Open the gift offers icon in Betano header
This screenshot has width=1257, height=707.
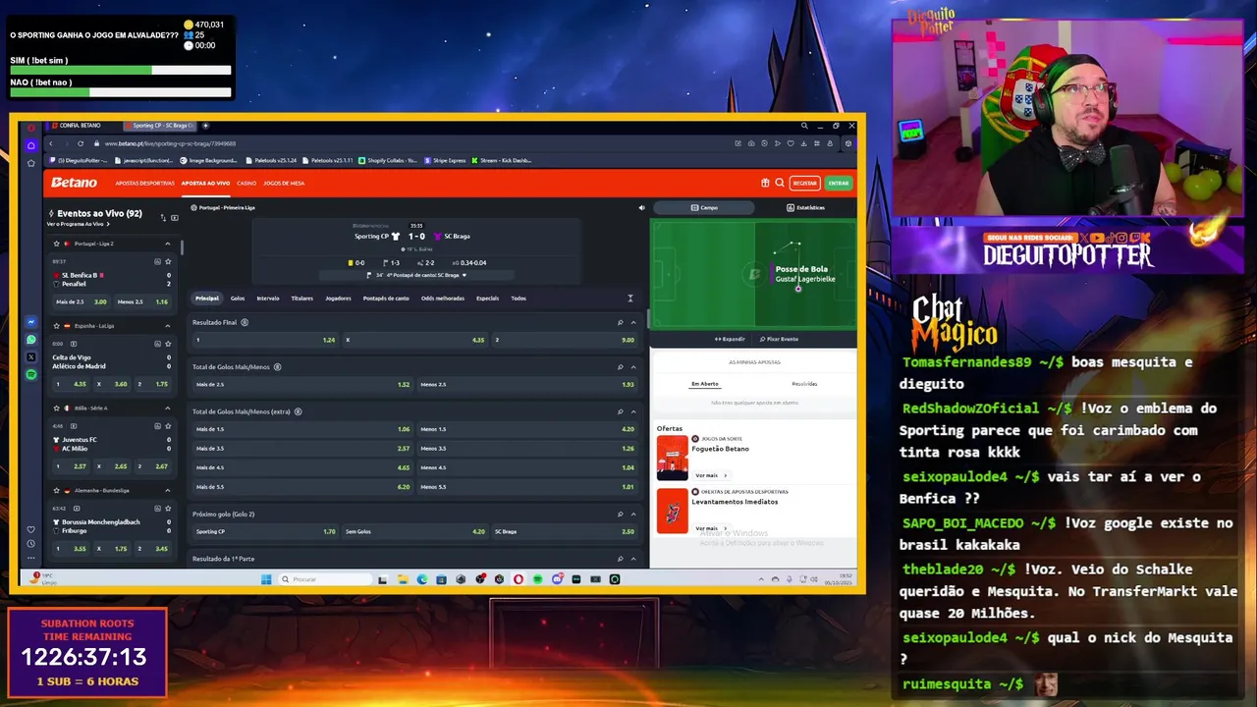click(x=765, y=183)
